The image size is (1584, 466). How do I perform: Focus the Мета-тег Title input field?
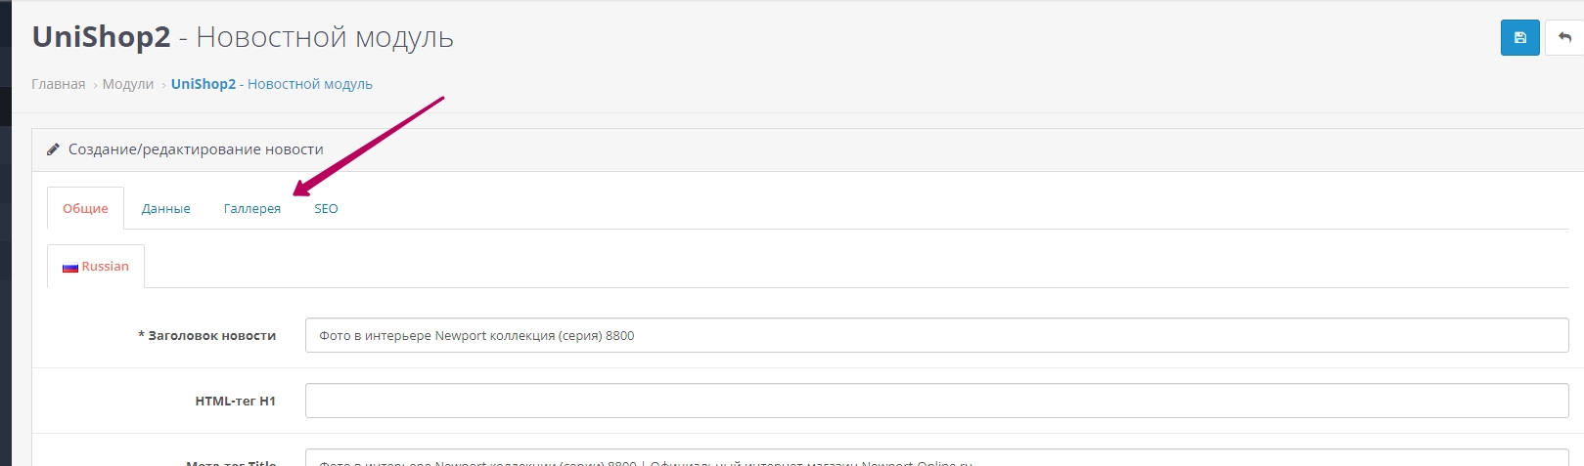tap(936, 459)
